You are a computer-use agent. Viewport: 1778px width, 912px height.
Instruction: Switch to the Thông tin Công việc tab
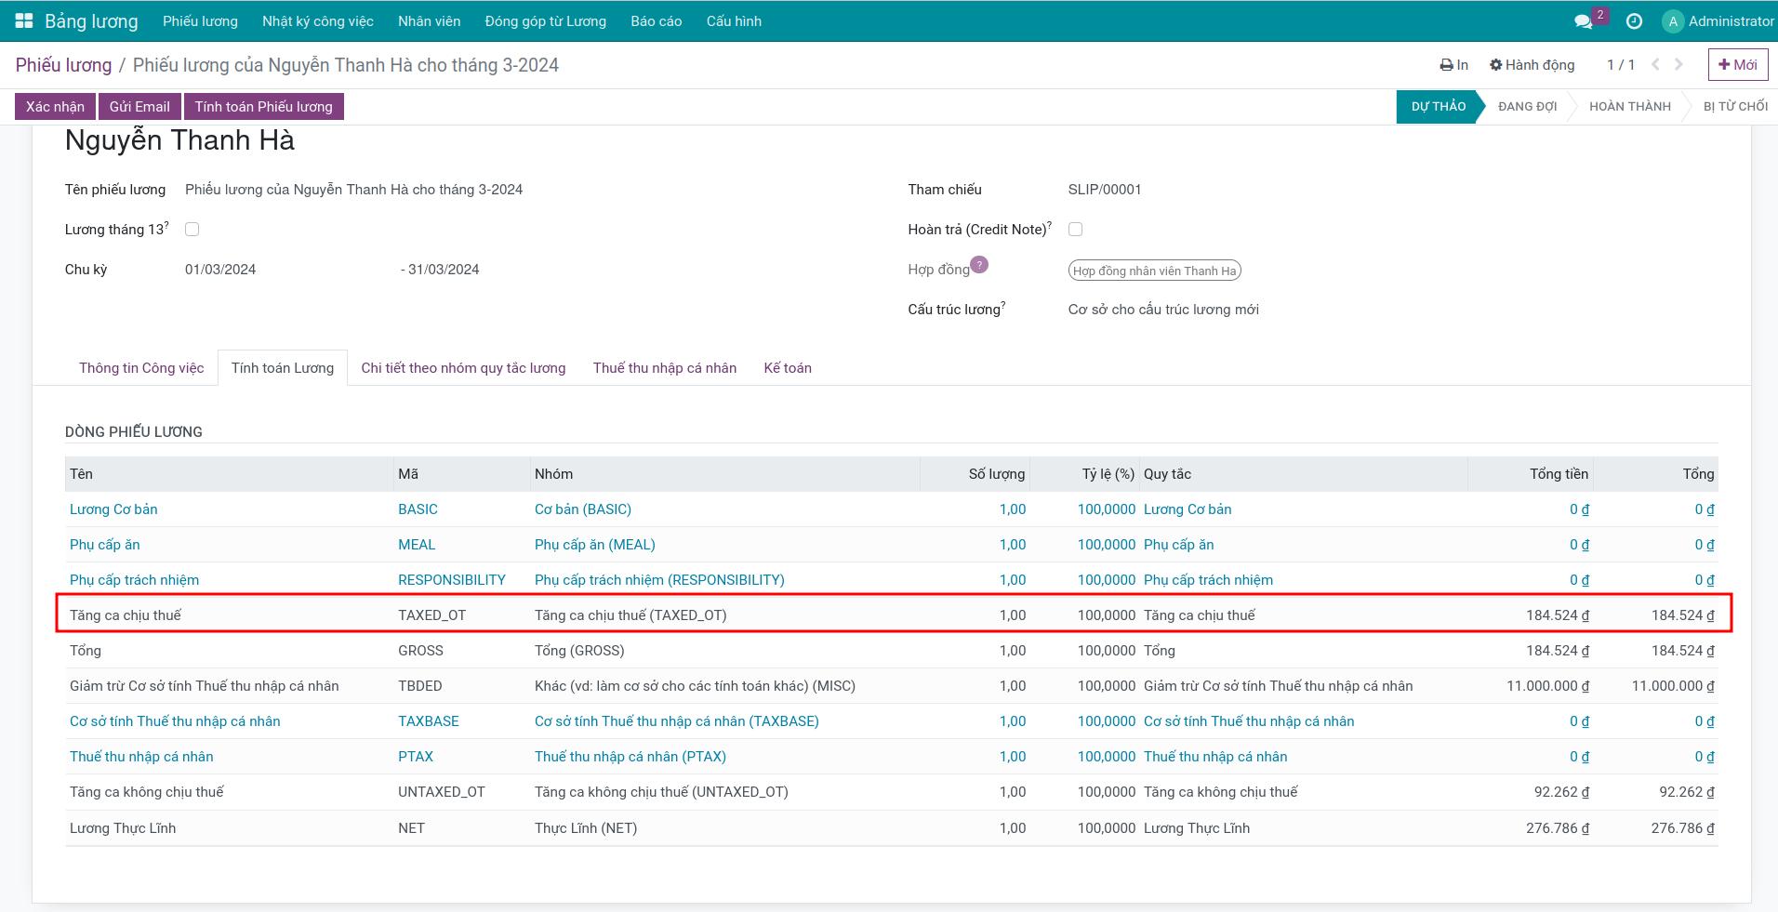click(x=141, y=368)
